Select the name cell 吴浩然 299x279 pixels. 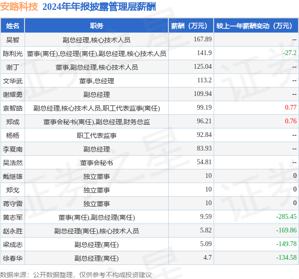click(13, 163)
